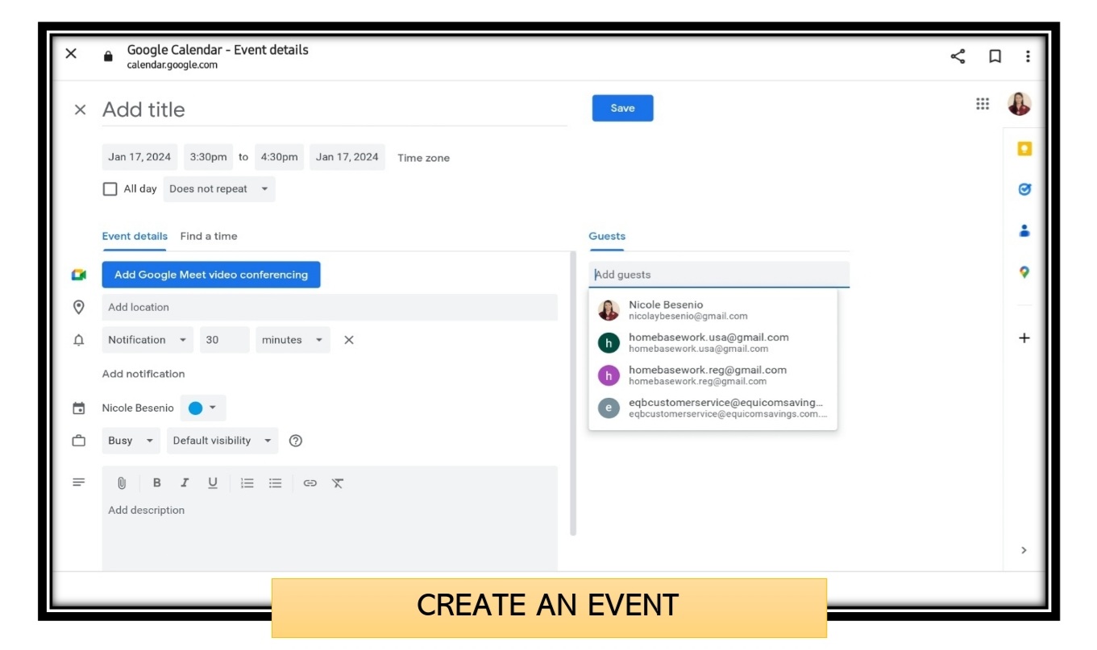This screenshot has width=1097, height=650.
Task: Save the event
Action: tap(622, 108)
